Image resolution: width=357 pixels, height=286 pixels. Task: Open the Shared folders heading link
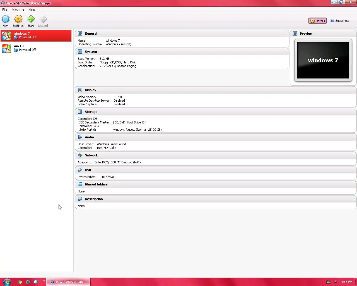tap(96, 184)
